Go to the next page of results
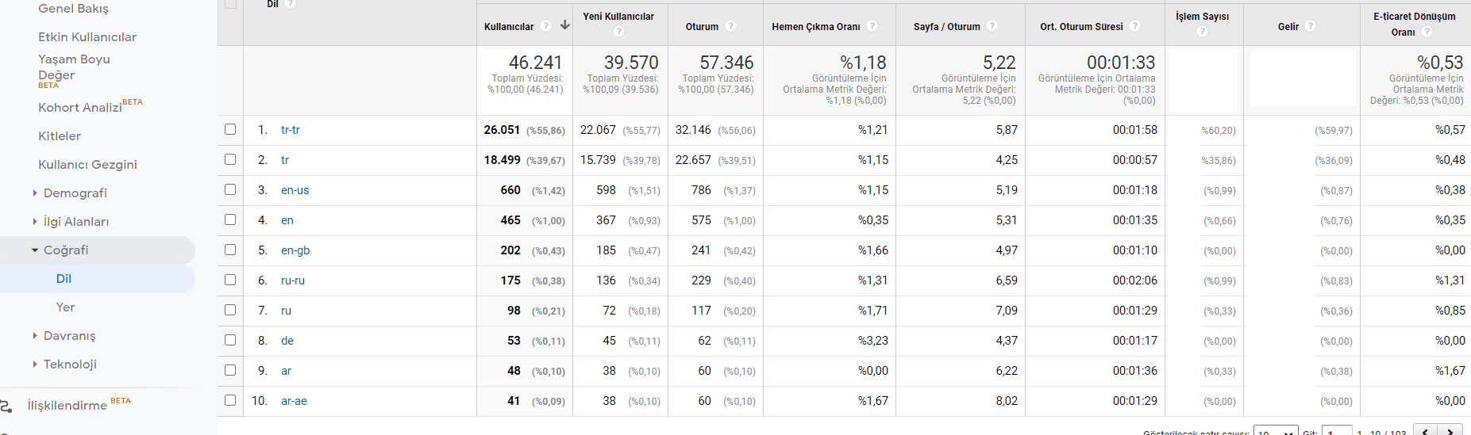 (1450, 431)
